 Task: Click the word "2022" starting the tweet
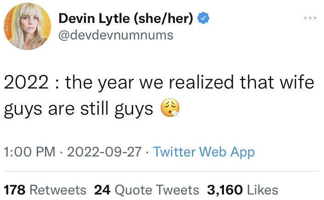pyautogui.click(x=26, y=83)
